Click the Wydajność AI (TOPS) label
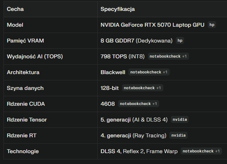Viewport: 227px width, 164px height. [32, 57]
